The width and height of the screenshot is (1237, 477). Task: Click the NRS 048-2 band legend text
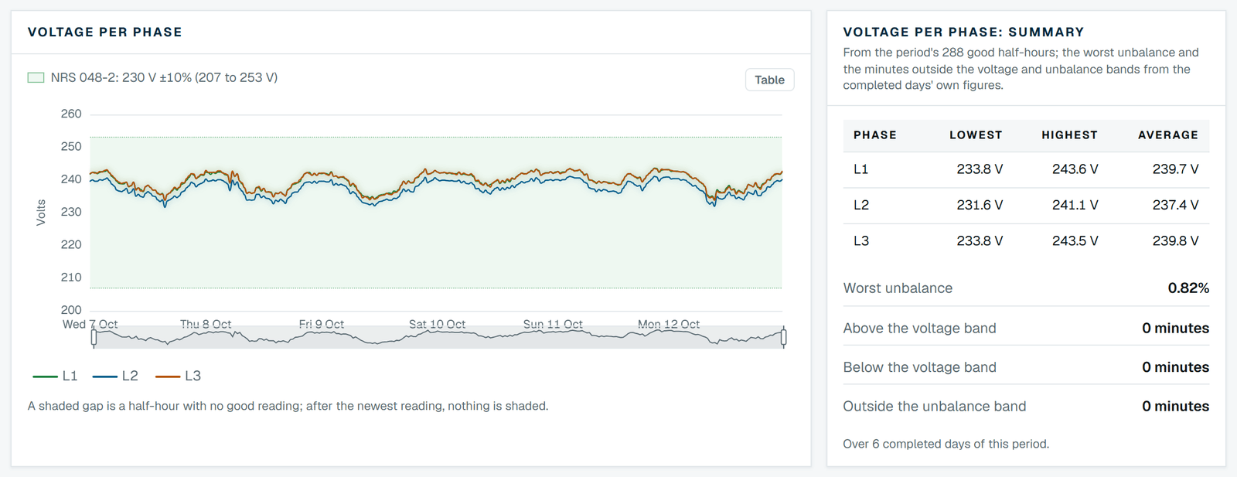[164, 77]
